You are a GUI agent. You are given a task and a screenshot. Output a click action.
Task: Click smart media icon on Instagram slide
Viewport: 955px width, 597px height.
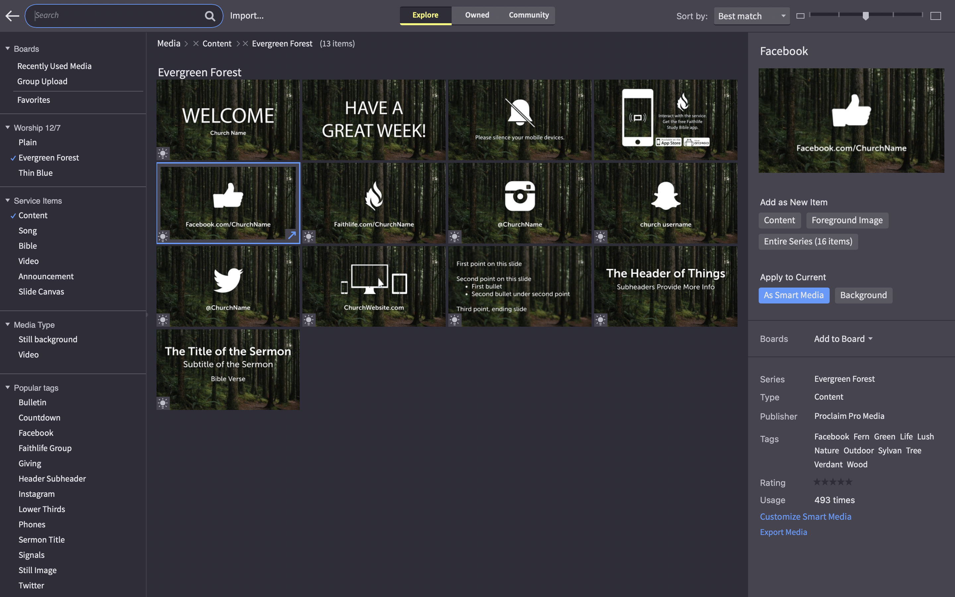[x=455, y=236]
